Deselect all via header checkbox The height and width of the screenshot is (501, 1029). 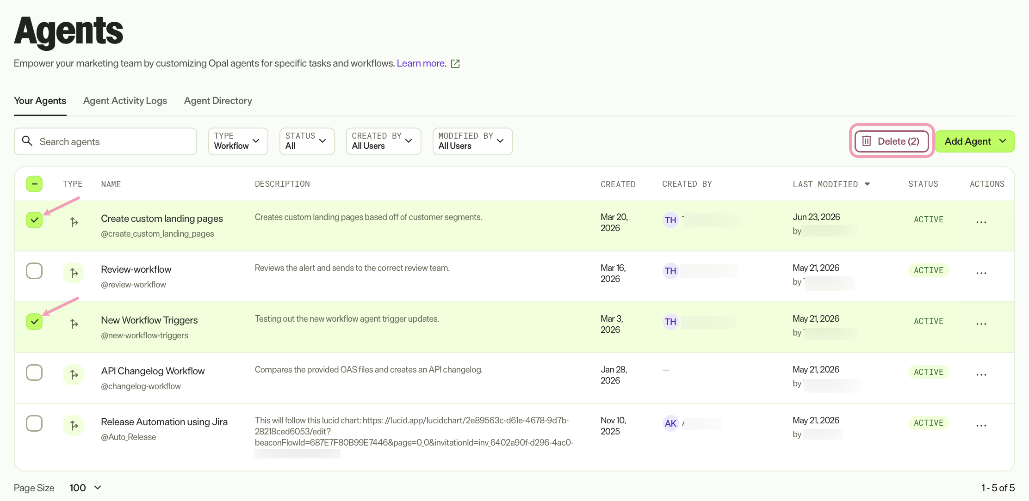click(34, 184)
